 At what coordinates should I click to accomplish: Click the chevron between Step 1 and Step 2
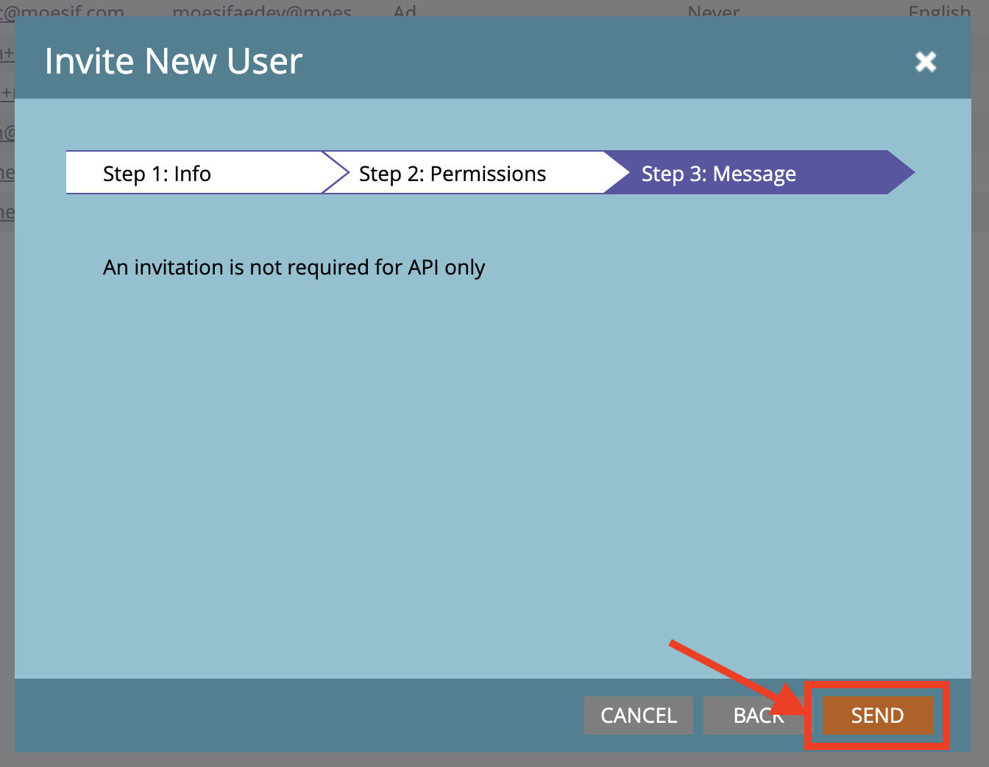336,173
